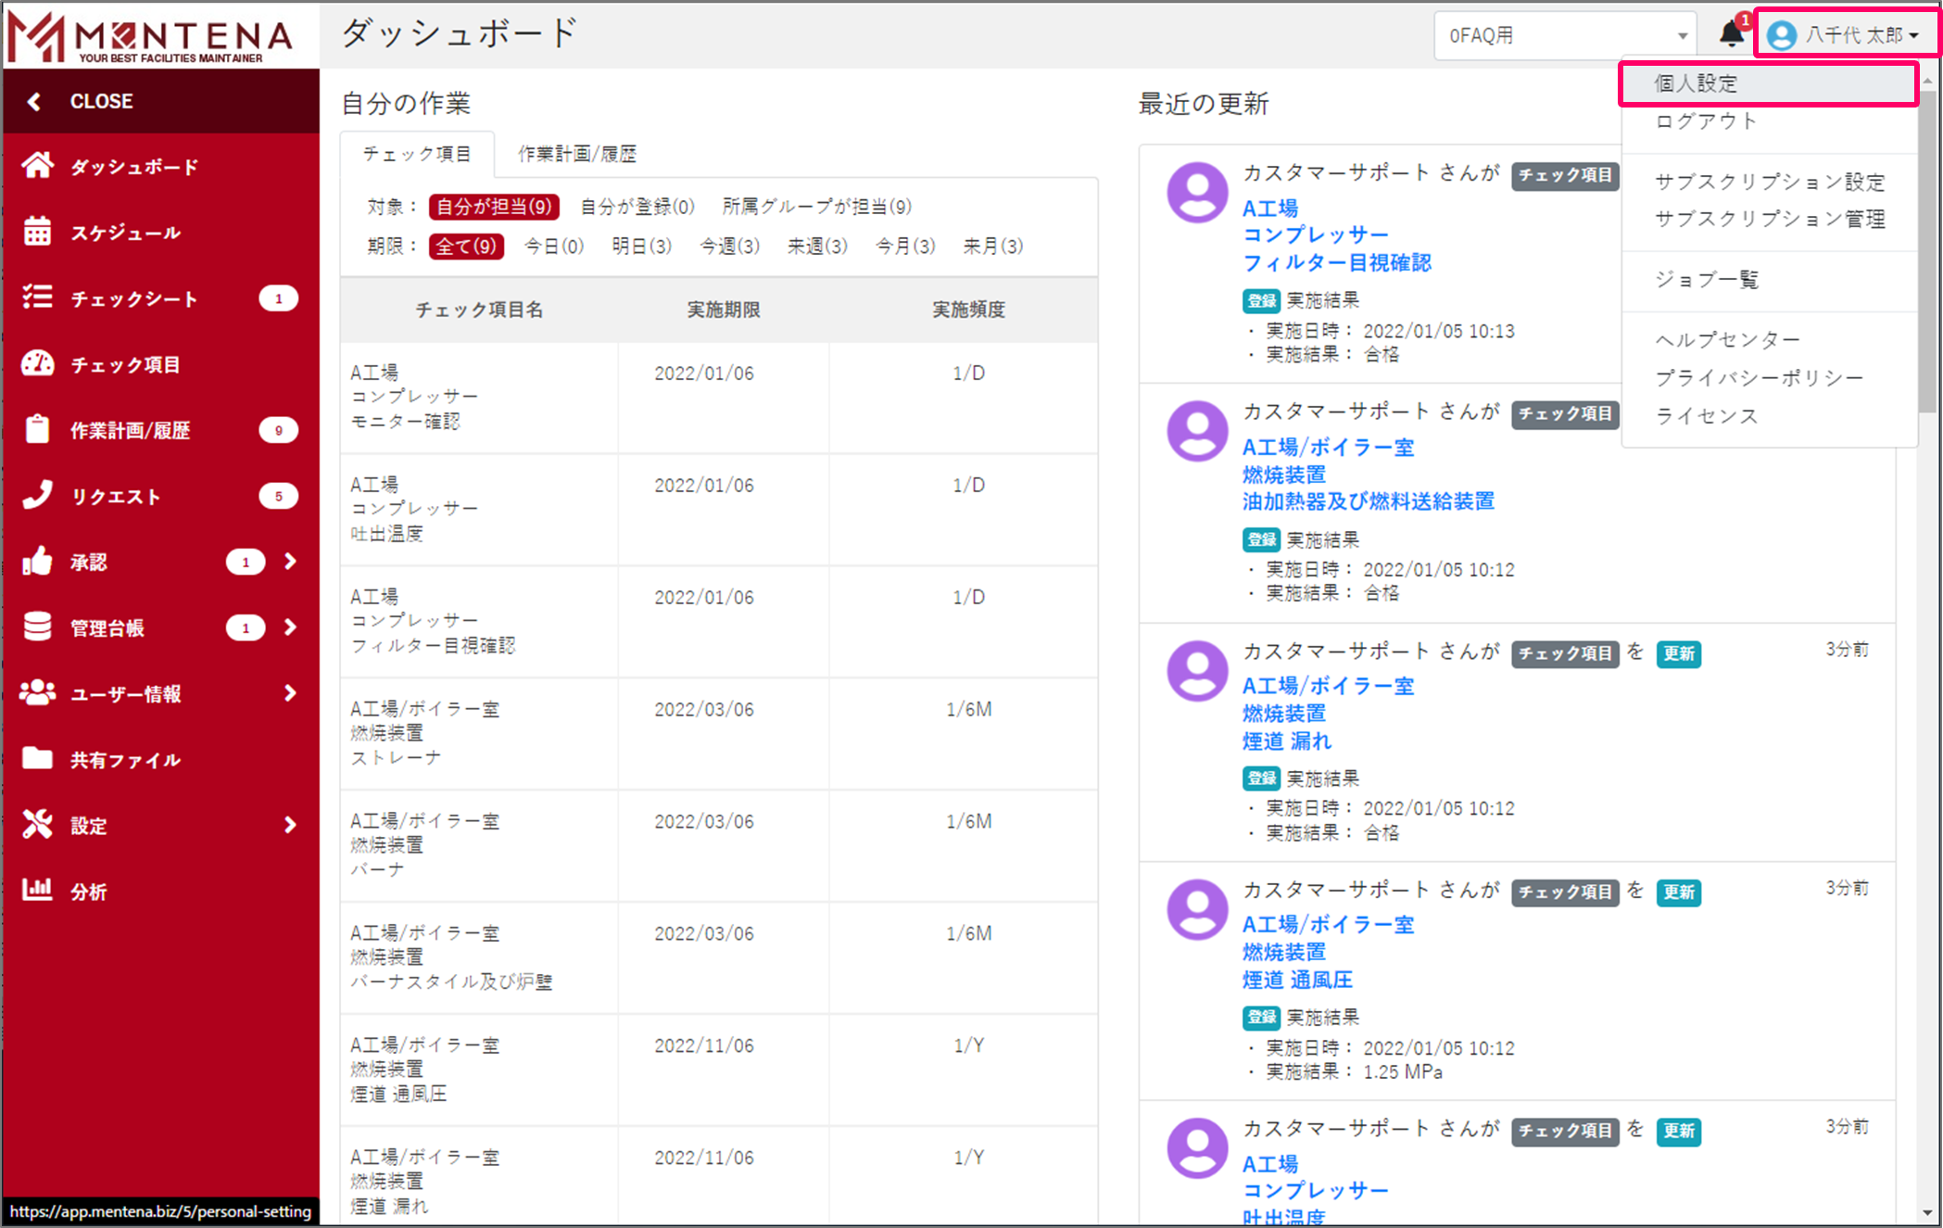
Task: Open the 油加熱器及び燃料送給装置 link
Action: (x=1368, y=501)
